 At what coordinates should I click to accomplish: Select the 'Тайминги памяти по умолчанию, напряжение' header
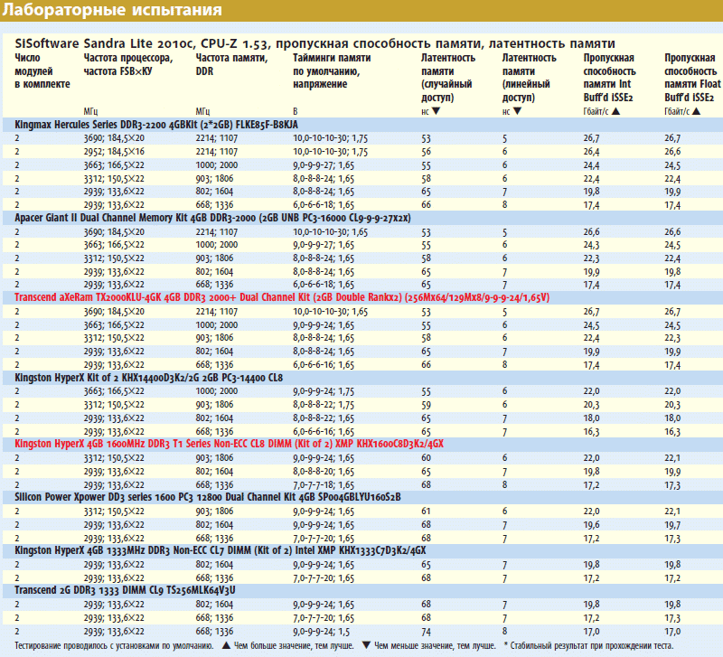tap(332, 71)
